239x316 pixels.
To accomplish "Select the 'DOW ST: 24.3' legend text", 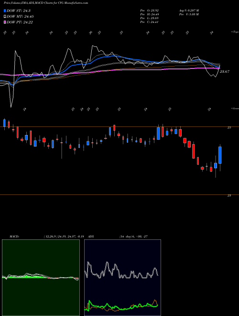I will [19, 11].
